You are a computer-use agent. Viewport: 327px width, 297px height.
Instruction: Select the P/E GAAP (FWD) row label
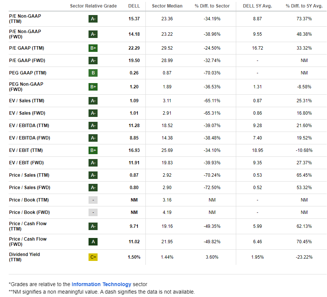pos(27,61)
